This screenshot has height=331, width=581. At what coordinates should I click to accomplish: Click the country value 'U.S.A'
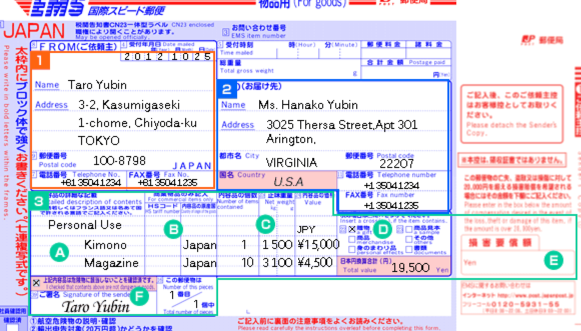click(x=289, y=182)
